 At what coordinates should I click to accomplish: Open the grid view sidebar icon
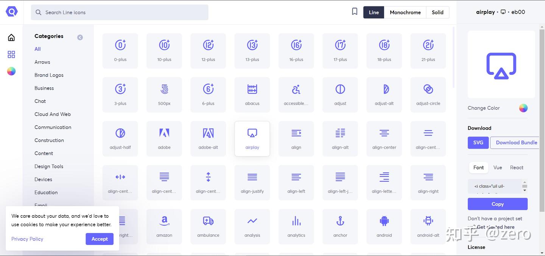[11, 54]
